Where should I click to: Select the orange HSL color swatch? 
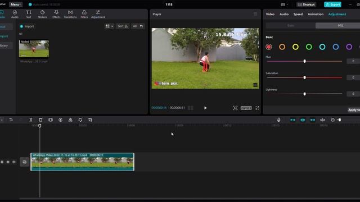(x=282, y=47)
